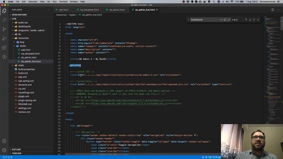Click sb_admin_live.html breadcrumb segment
The height and width of the screenshot is (159, 283).
(92, 15)
